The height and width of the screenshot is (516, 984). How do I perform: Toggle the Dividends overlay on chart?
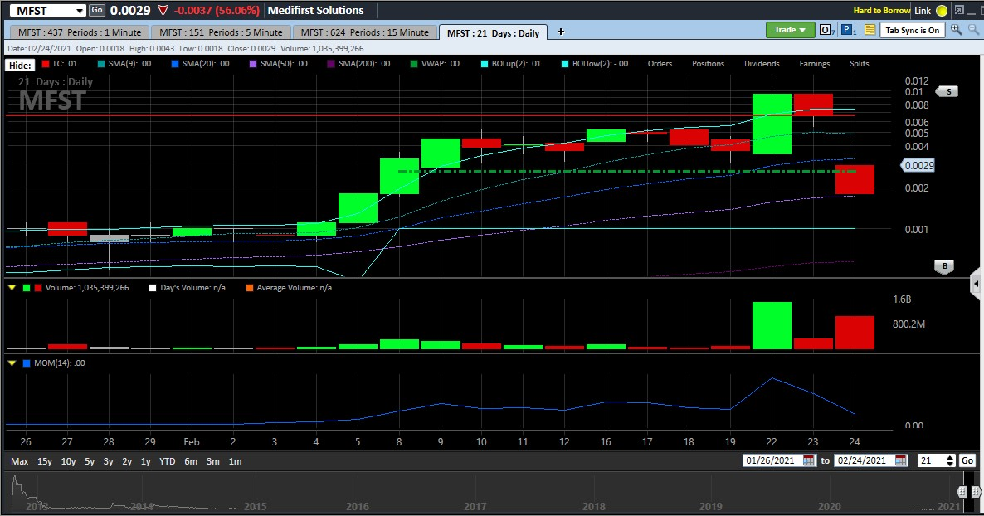(x=762, y=64)
